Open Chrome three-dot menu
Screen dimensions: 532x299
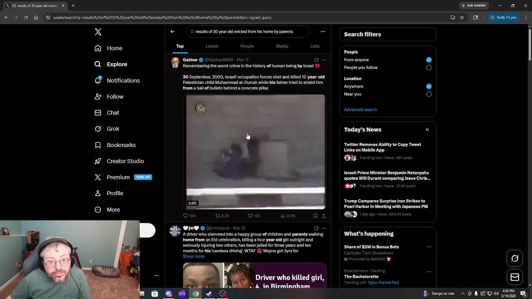[x=526, y=17]
